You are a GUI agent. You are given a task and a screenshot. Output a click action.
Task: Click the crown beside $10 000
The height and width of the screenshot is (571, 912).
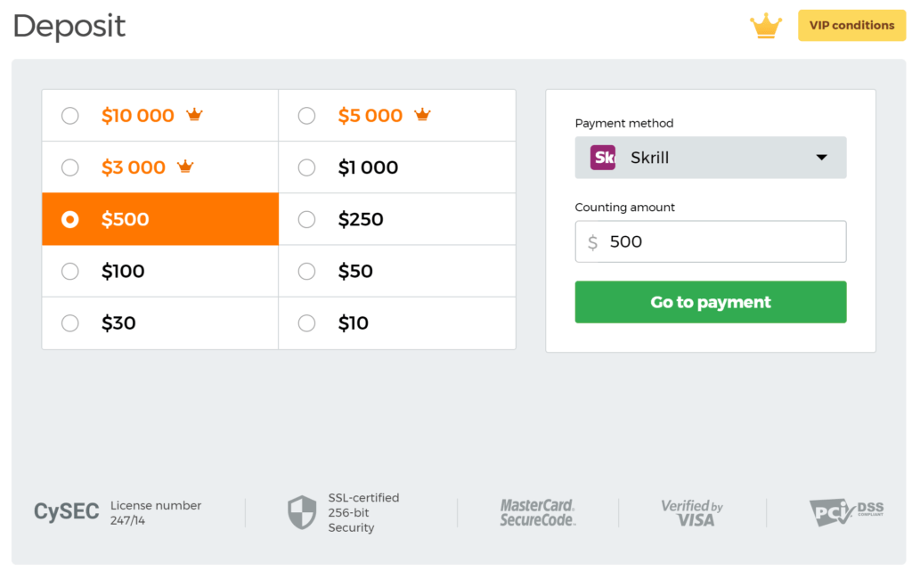pyautogui.click(x=194, y=115)
